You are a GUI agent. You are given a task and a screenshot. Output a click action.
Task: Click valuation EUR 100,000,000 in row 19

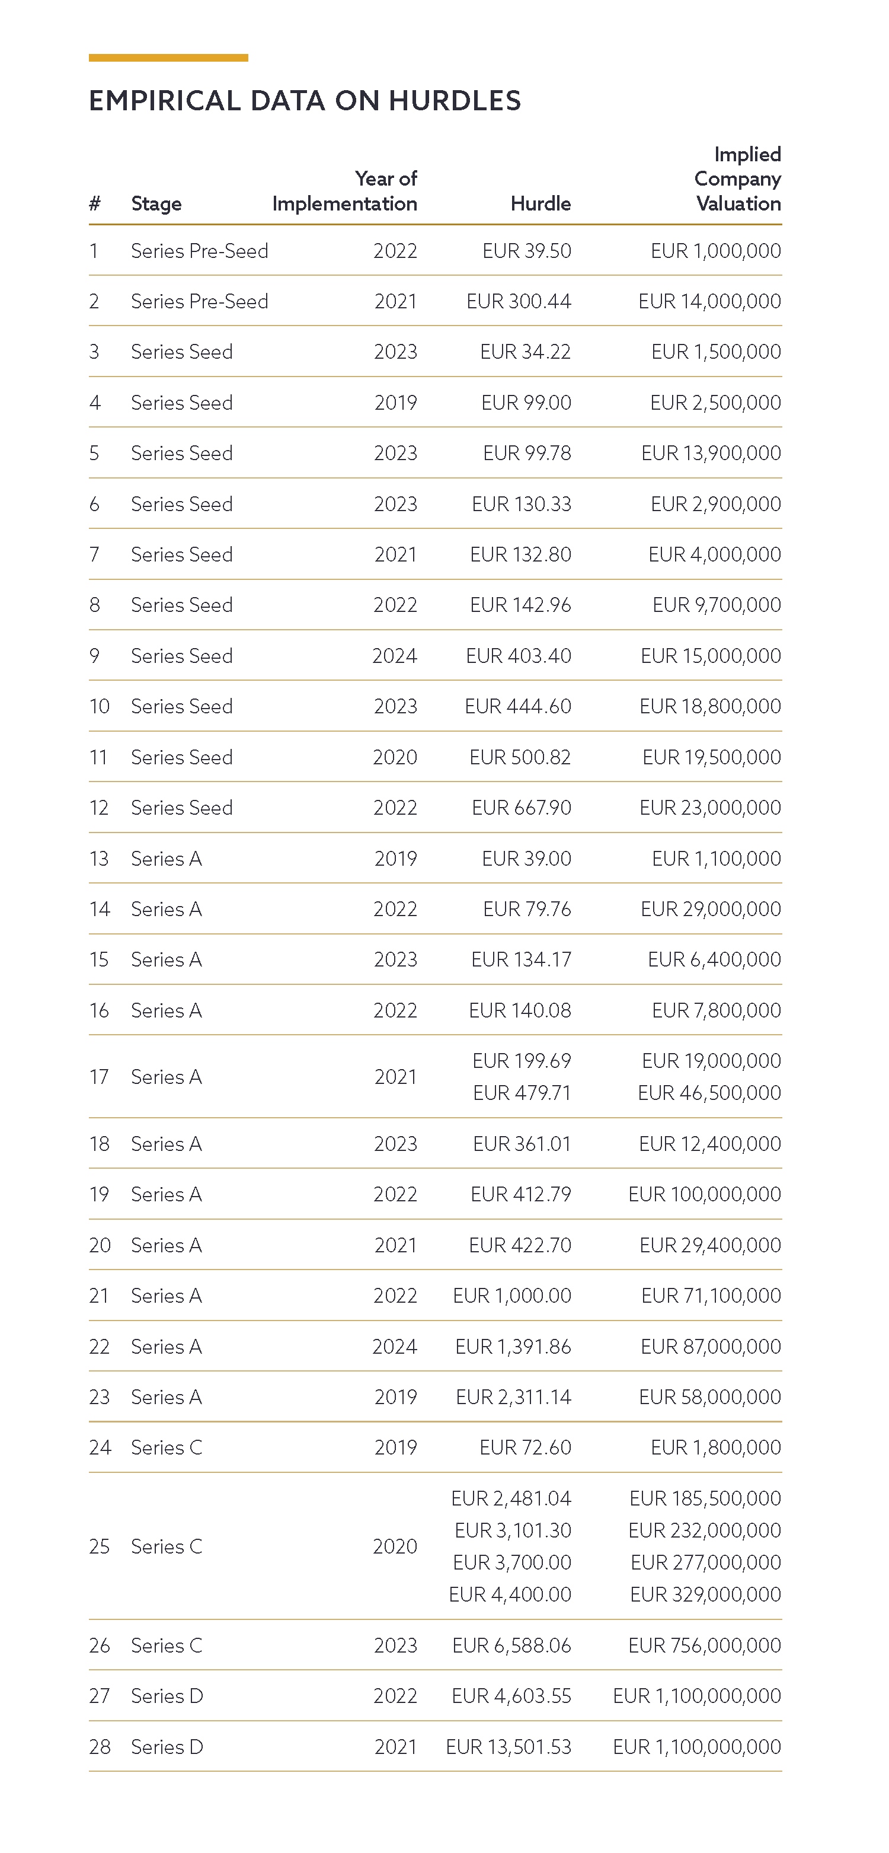click(704, 1194)
